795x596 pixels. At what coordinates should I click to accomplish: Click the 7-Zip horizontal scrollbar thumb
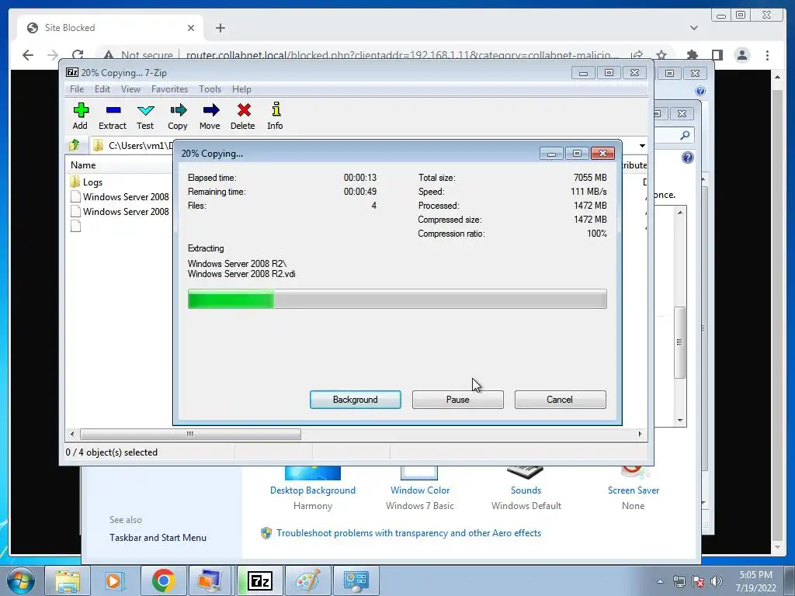click(x=190, y=435)
